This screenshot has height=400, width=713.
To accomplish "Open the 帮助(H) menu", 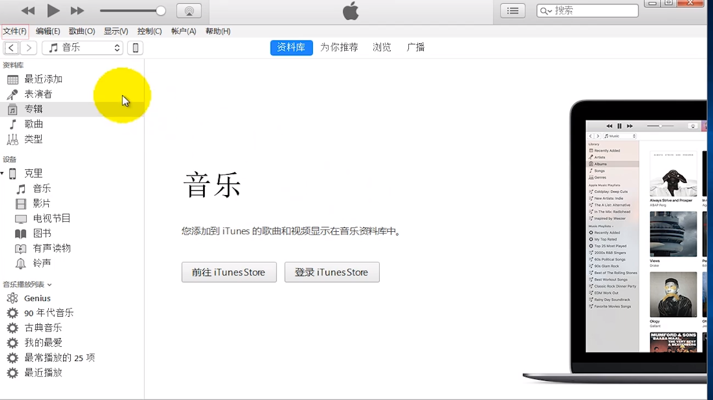I will coord(218,31).
